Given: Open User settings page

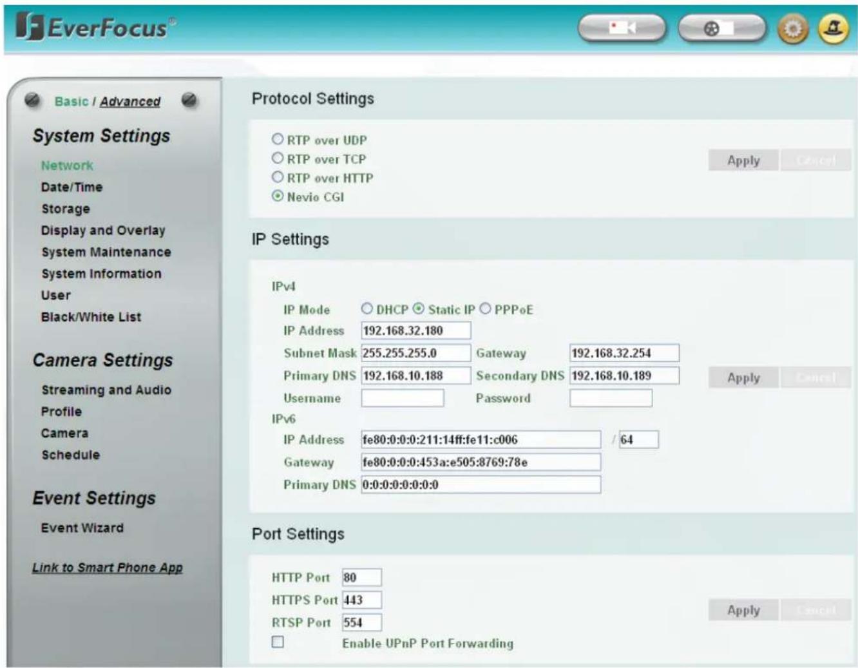Looking at the screenshot, I should tap(56, 295).
